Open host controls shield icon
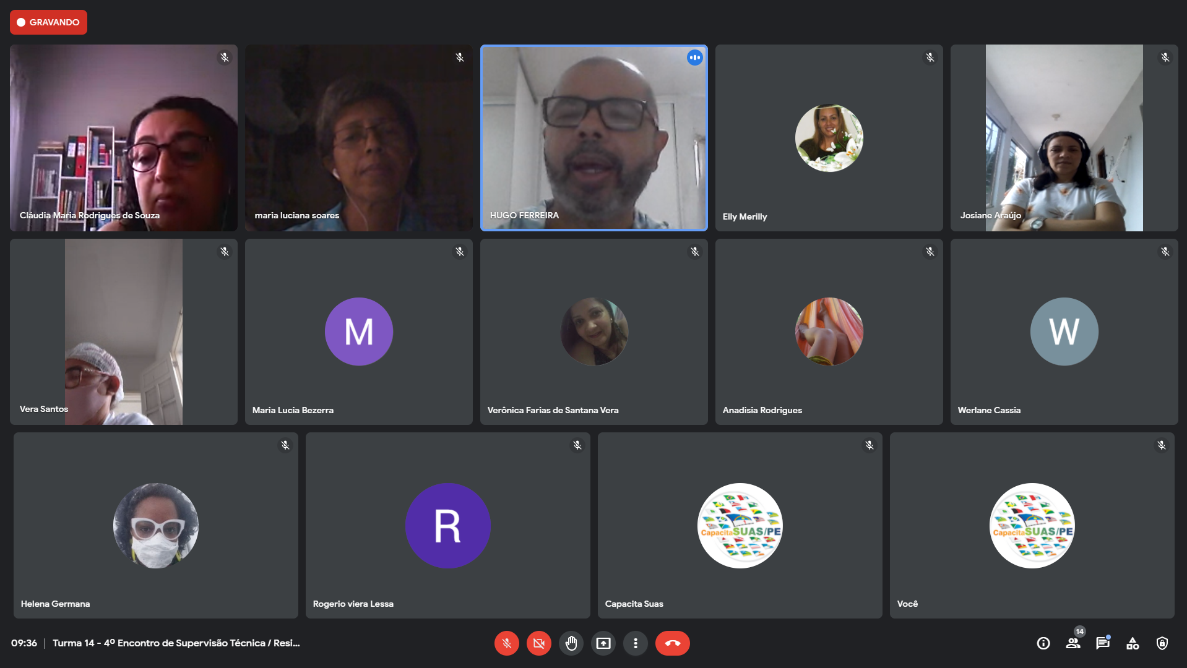 pyautogui.click(x=1162, y=643)
